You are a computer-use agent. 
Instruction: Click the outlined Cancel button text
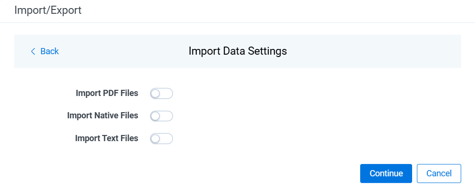439,173
